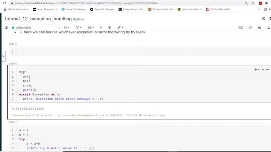Open the Adobe Acrobat extension

260,3
